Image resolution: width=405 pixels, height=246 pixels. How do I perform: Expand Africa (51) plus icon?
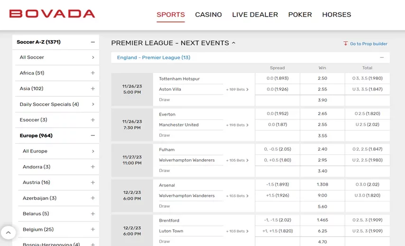[x=93, y=73]
